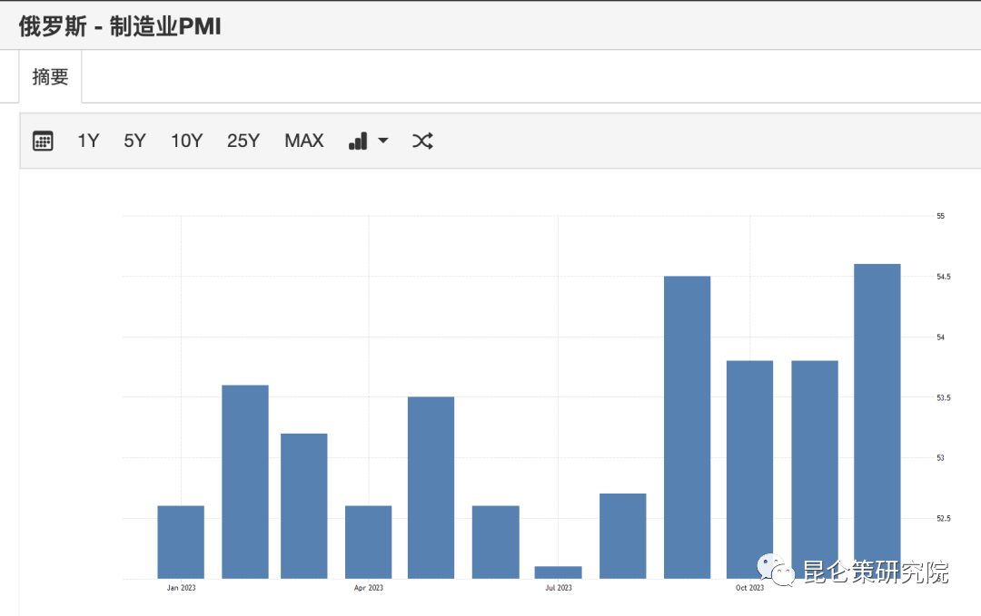981x616 pixels.
Task: Select the shortest bar above Jul 2023
Action: pos(558,572)
